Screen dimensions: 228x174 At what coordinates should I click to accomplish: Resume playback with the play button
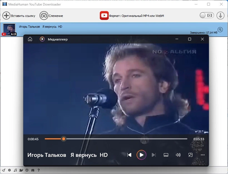coord(141,155)
